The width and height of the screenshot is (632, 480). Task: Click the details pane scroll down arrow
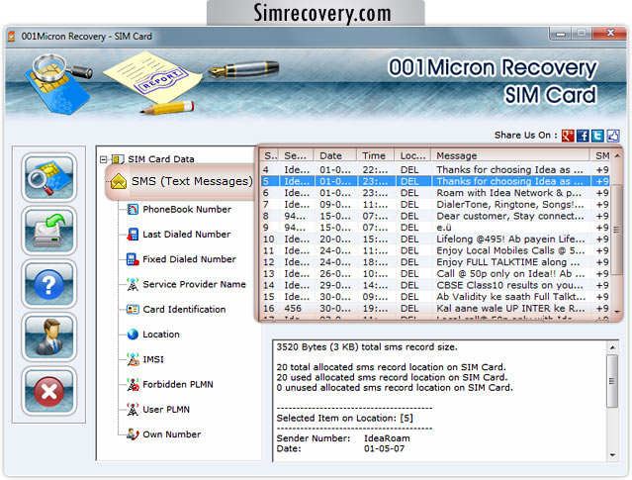(612, 455)
